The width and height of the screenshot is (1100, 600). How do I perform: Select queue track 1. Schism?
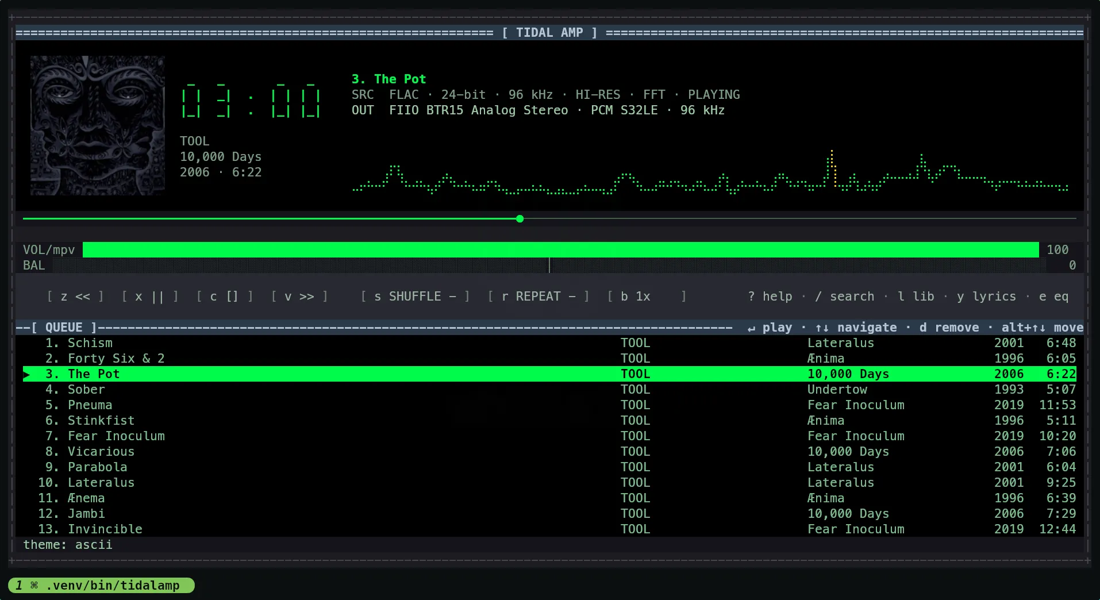[549, 343]
